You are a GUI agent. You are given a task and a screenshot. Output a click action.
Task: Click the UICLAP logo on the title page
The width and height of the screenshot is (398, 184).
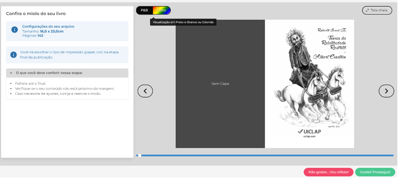[309, 131]
